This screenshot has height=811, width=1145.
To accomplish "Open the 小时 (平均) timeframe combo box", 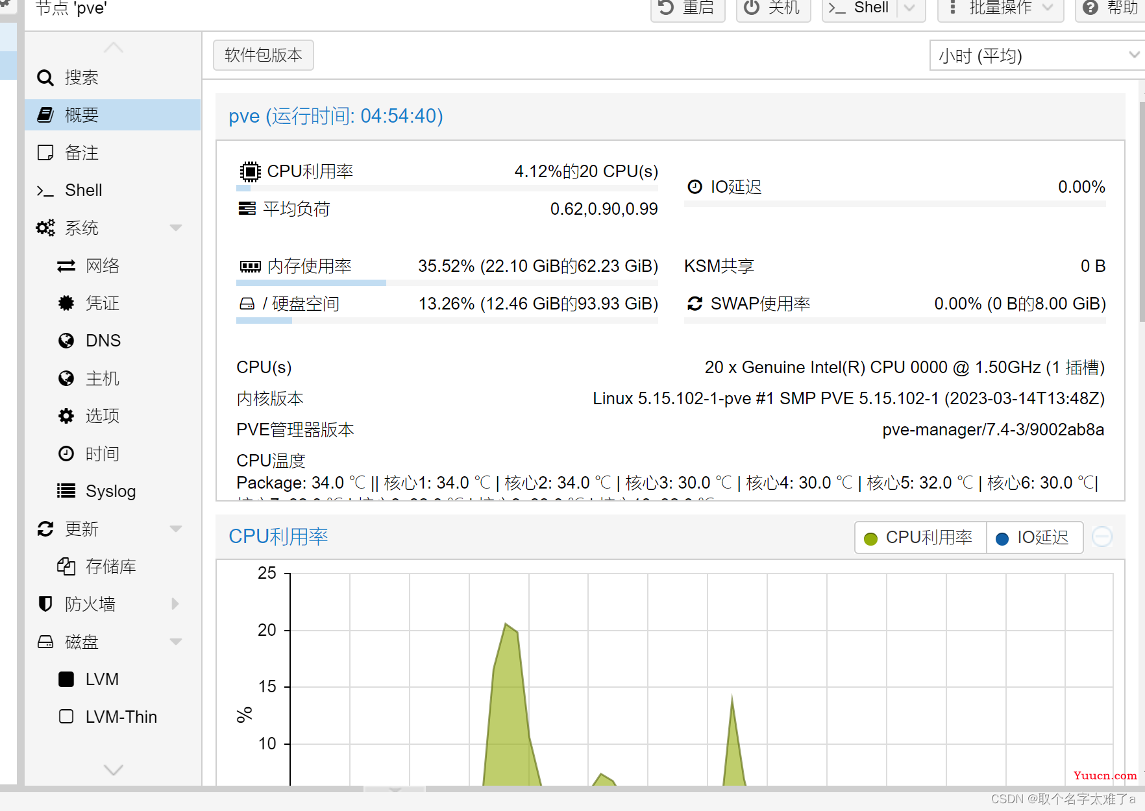I will (x=1037, y=56).
